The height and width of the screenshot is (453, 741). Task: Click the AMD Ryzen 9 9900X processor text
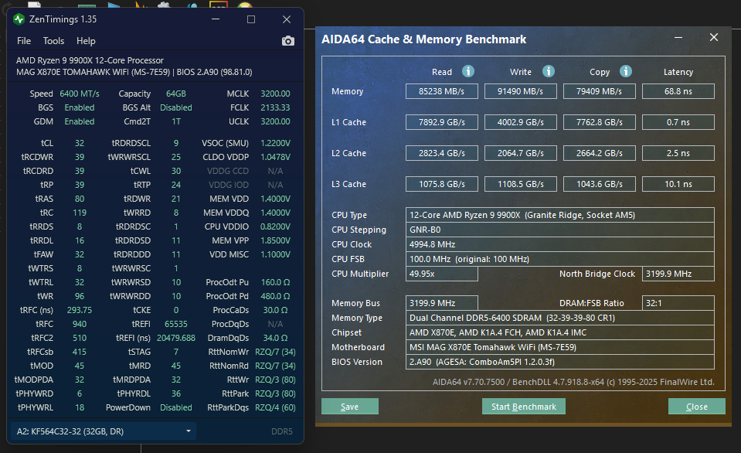tap(90, 60)
